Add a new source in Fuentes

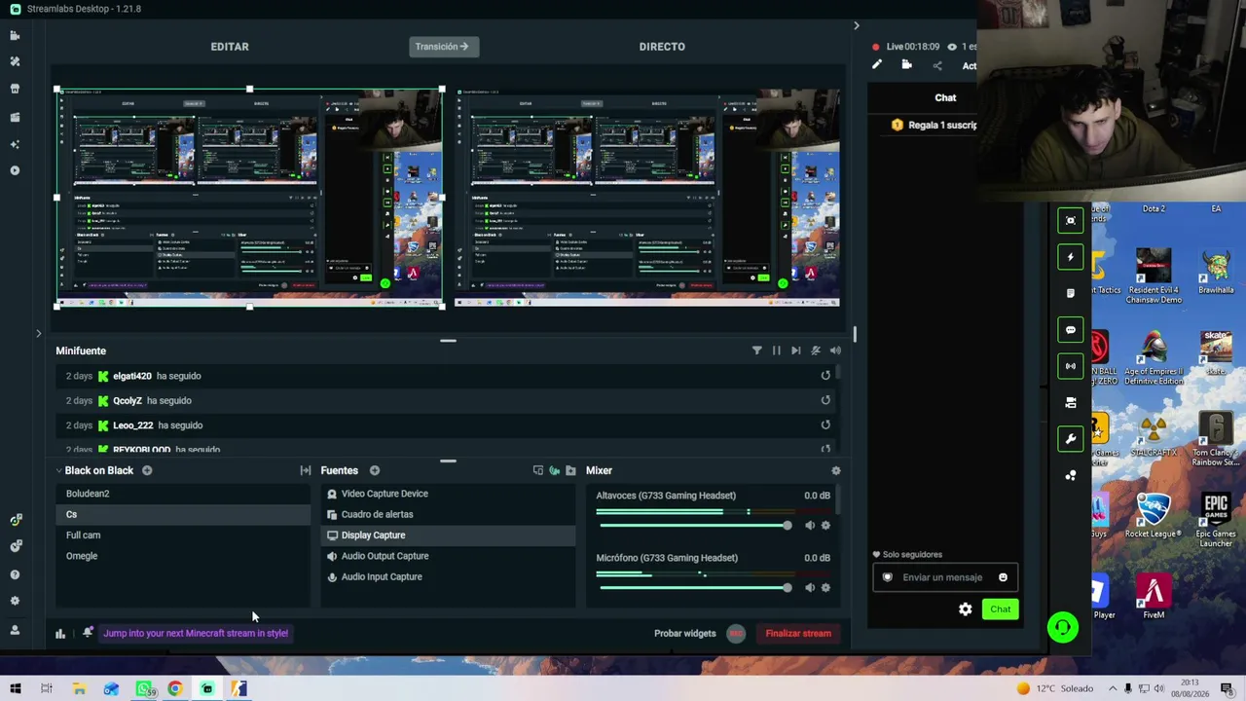click(x=374, y=470)
